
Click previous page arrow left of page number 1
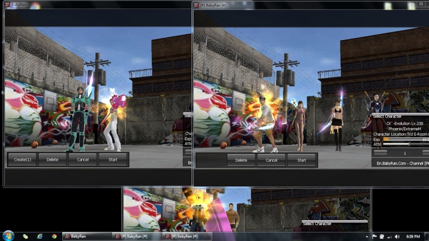[381, 153]
